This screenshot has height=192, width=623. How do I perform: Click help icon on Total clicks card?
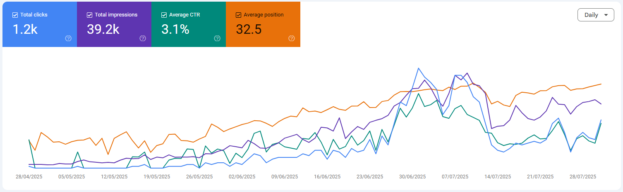(68, 38)
